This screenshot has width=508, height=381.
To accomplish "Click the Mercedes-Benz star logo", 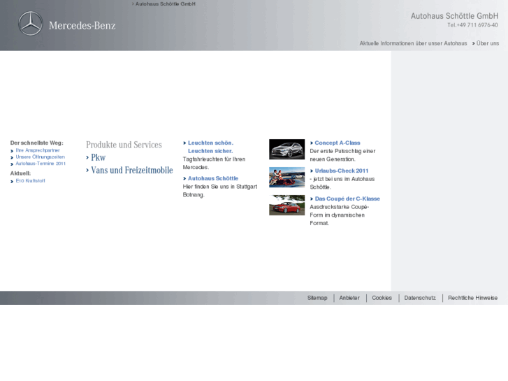I will tap(31, 24).
